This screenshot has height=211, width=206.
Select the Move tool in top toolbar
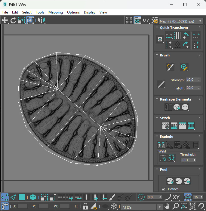(5, 20)
